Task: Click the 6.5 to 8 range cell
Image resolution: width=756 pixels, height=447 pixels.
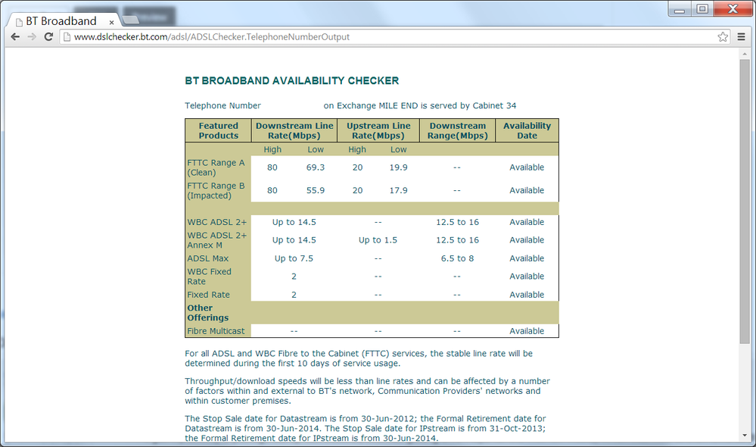Action: 457,258
